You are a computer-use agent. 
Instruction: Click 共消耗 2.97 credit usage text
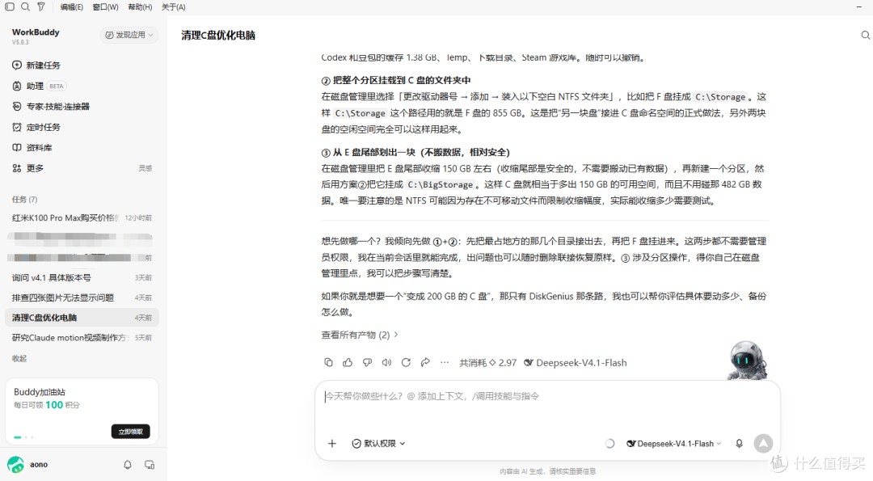point(487,362)
